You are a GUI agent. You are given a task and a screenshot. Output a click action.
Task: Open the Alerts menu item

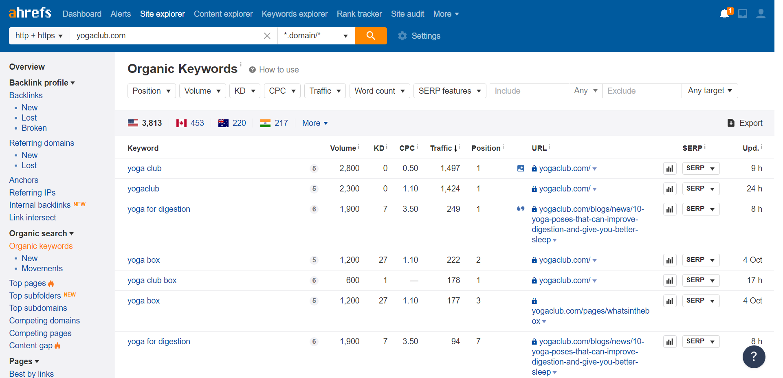(121, 14)
